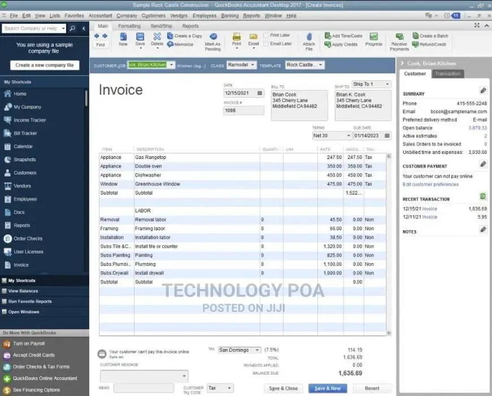Click Notes edit pencil icon

click(483, 230)
